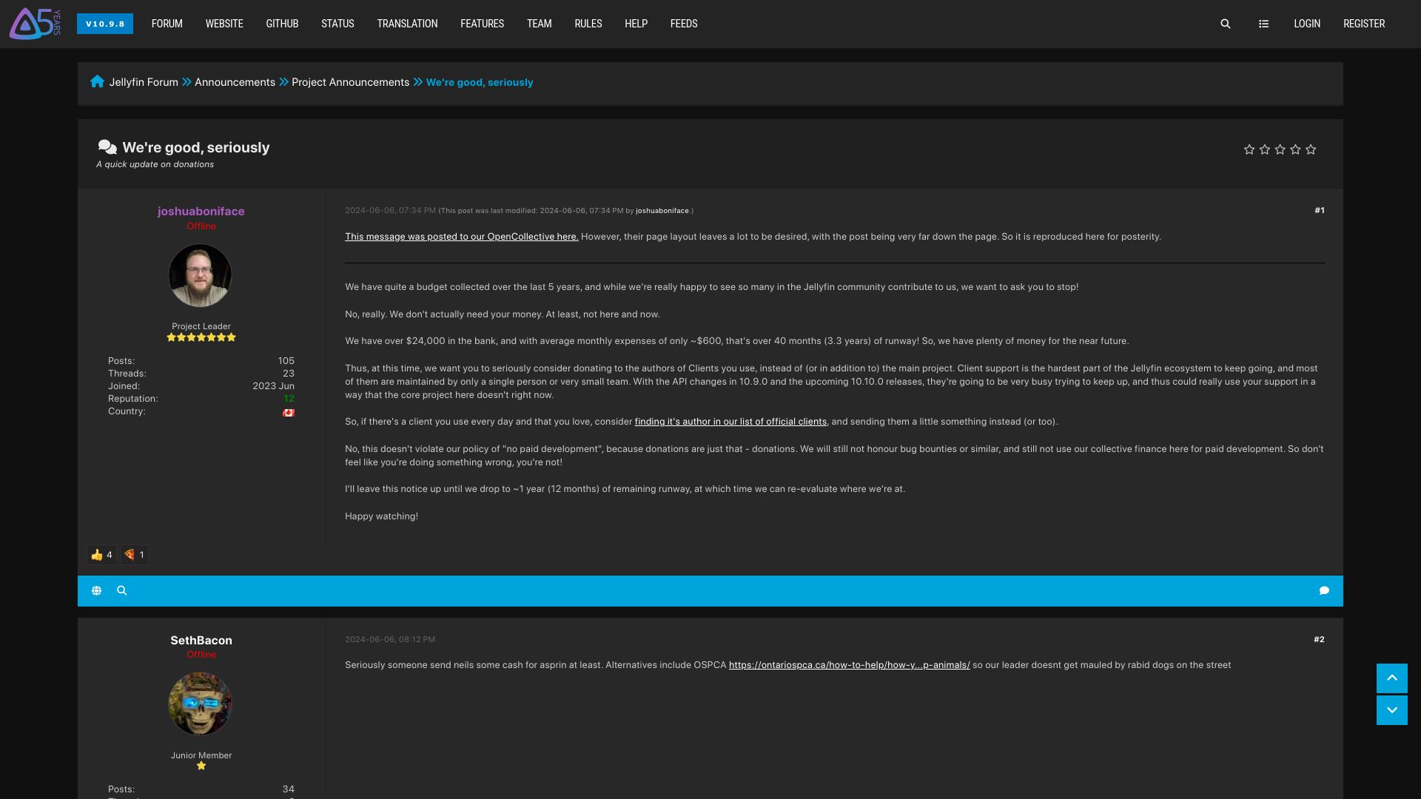Click the Jellyfin 5 years logo

coord(35,24)
